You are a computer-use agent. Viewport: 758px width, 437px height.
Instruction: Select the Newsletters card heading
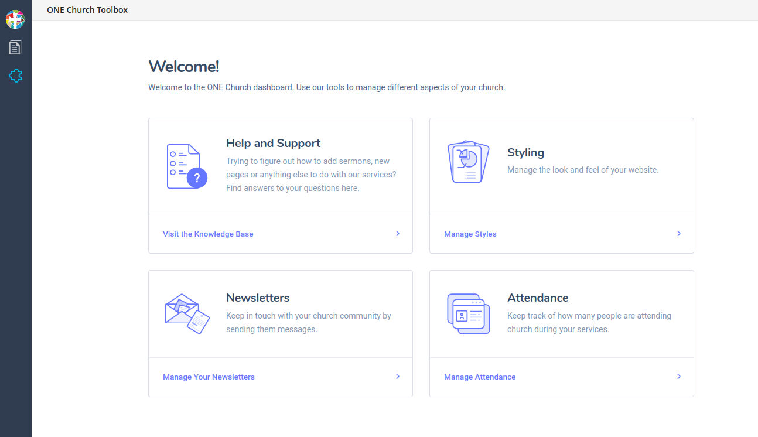coord(258,298)
